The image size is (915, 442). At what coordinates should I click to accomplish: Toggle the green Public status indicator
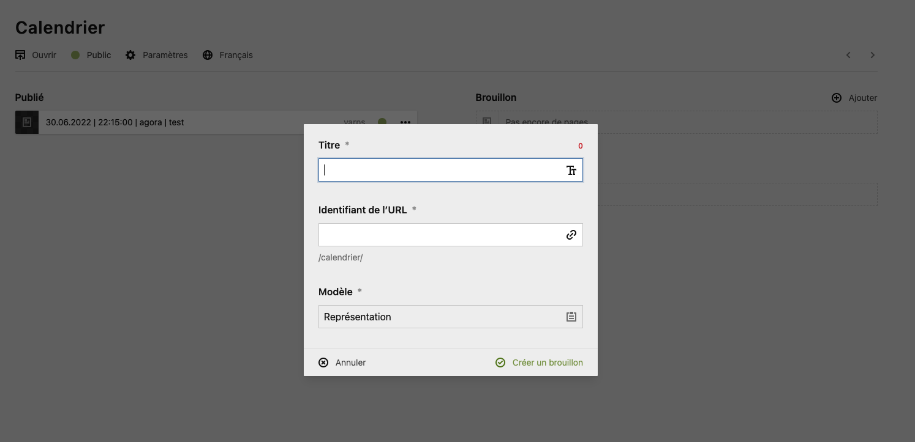tap(75, 55)
